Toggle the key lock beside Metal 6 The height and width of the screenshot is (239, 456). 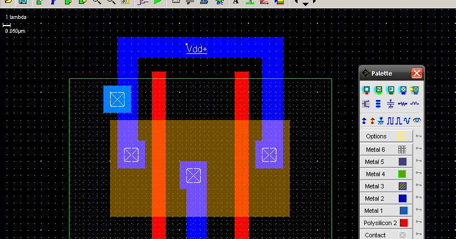pyautogui.click(x=419, y=148)
